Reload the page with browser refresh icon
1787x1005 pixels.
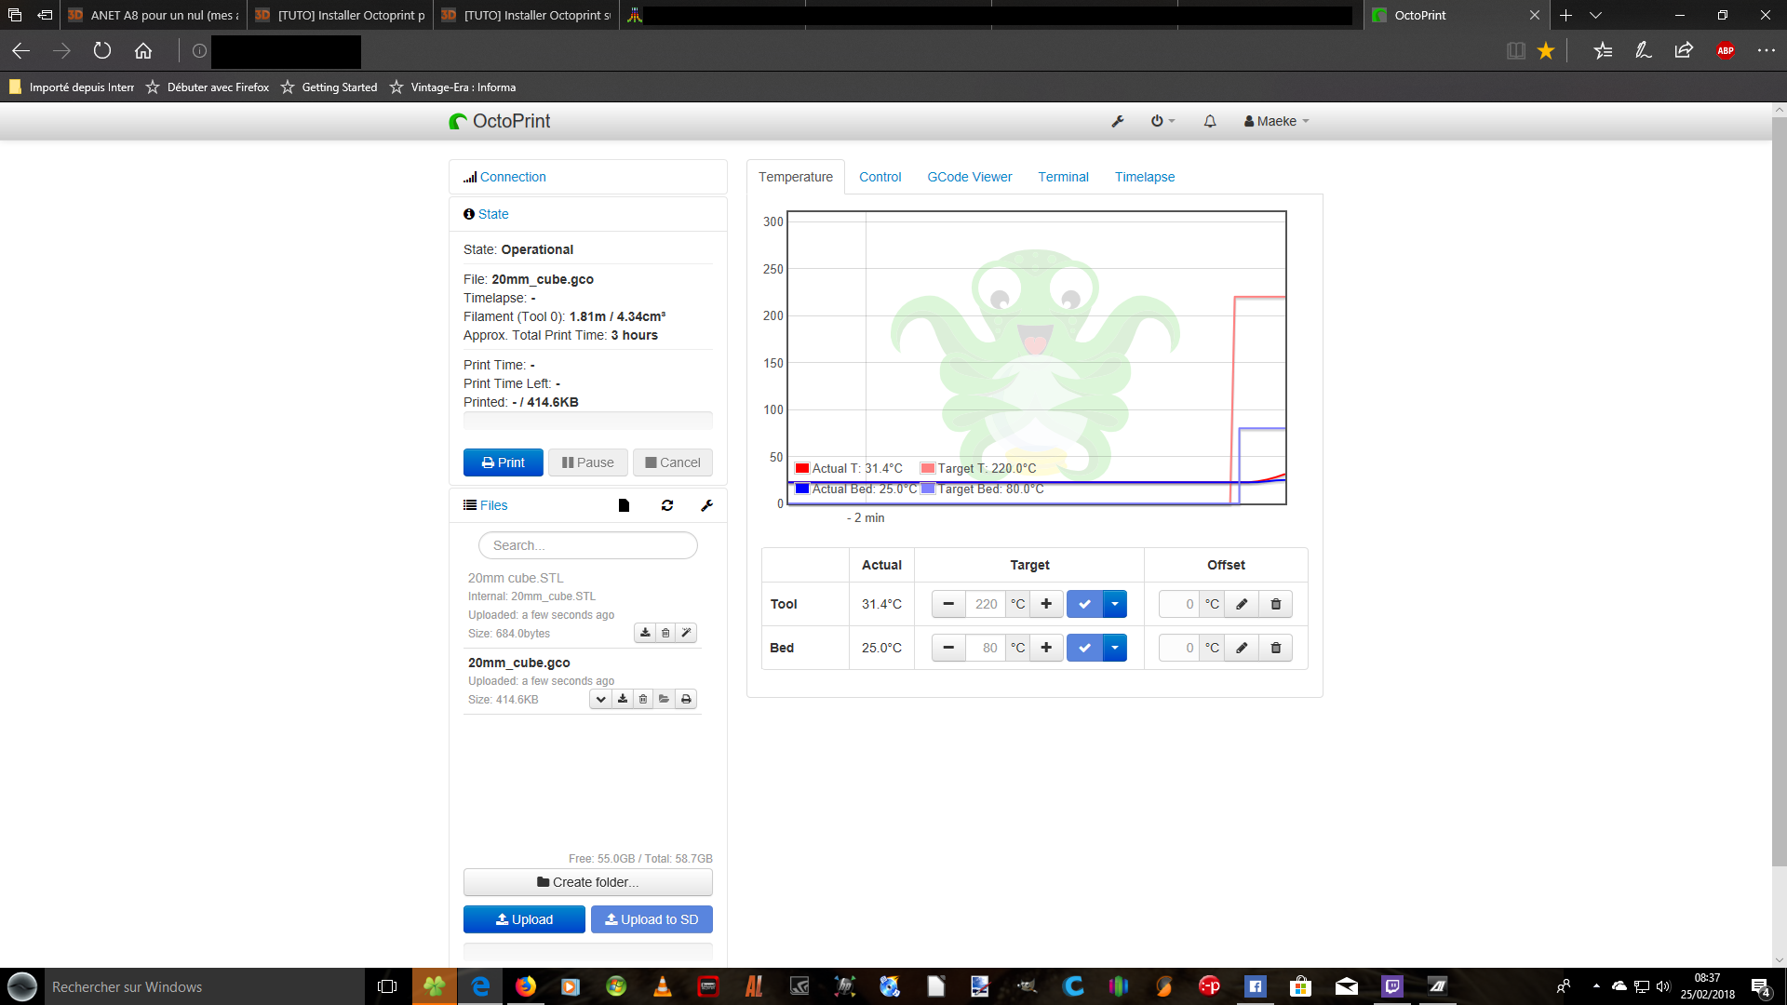102,51
